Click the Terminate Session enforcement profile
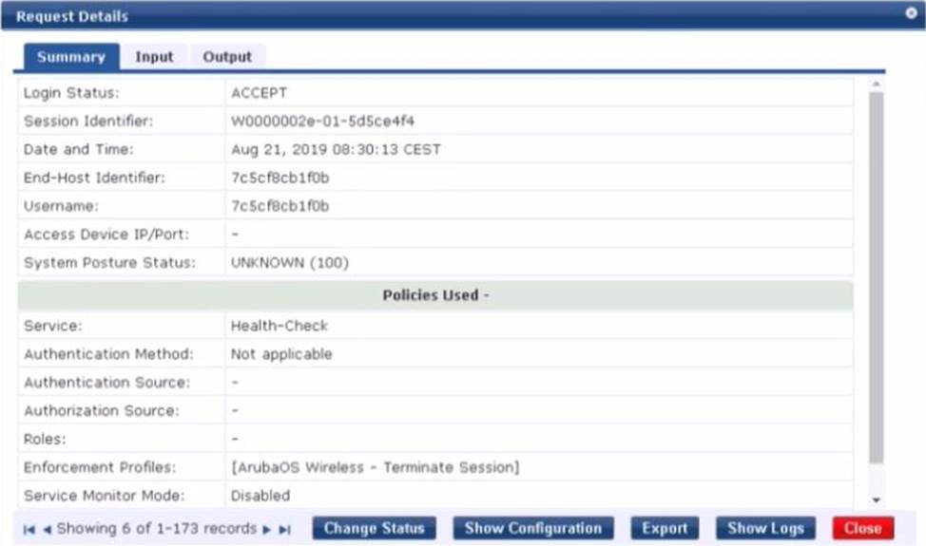This screenshot has width=926, height=546. 375,467
